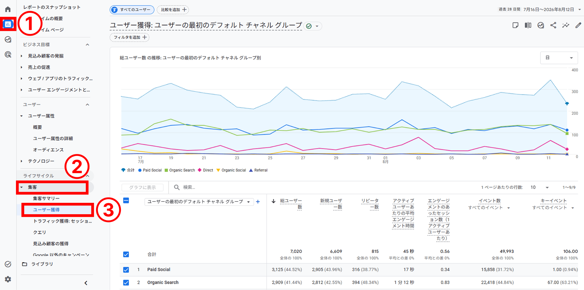Click the フィルタを追加 button
Image resolution: width=584 pixels, height=290 pixels.
(x=129, y=37)
